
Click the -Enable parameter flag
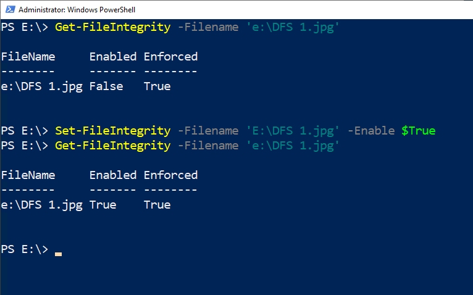[371, 131]
